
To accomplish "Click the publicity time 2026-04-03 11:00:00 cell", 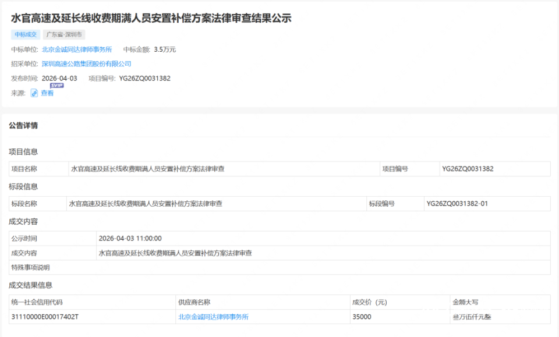I will (323, 238).
